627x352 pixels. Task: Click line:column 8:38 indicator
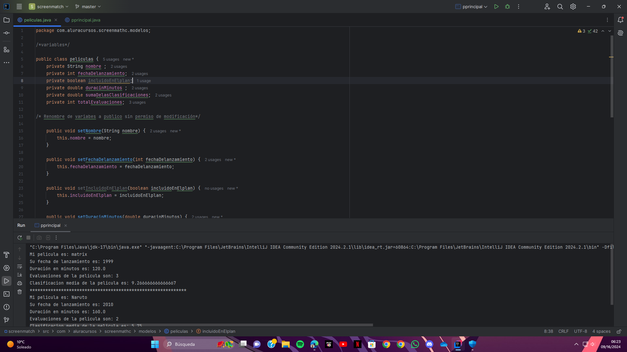tap(549, 331)
